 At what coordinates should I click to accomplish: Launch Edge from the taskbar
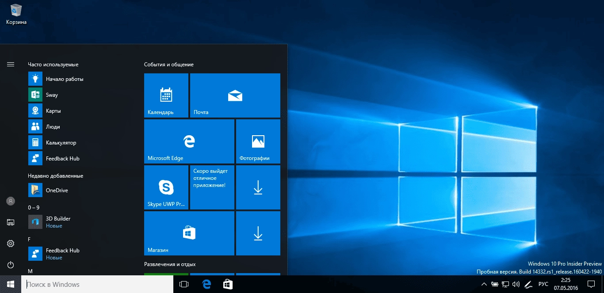coord(206,284)
